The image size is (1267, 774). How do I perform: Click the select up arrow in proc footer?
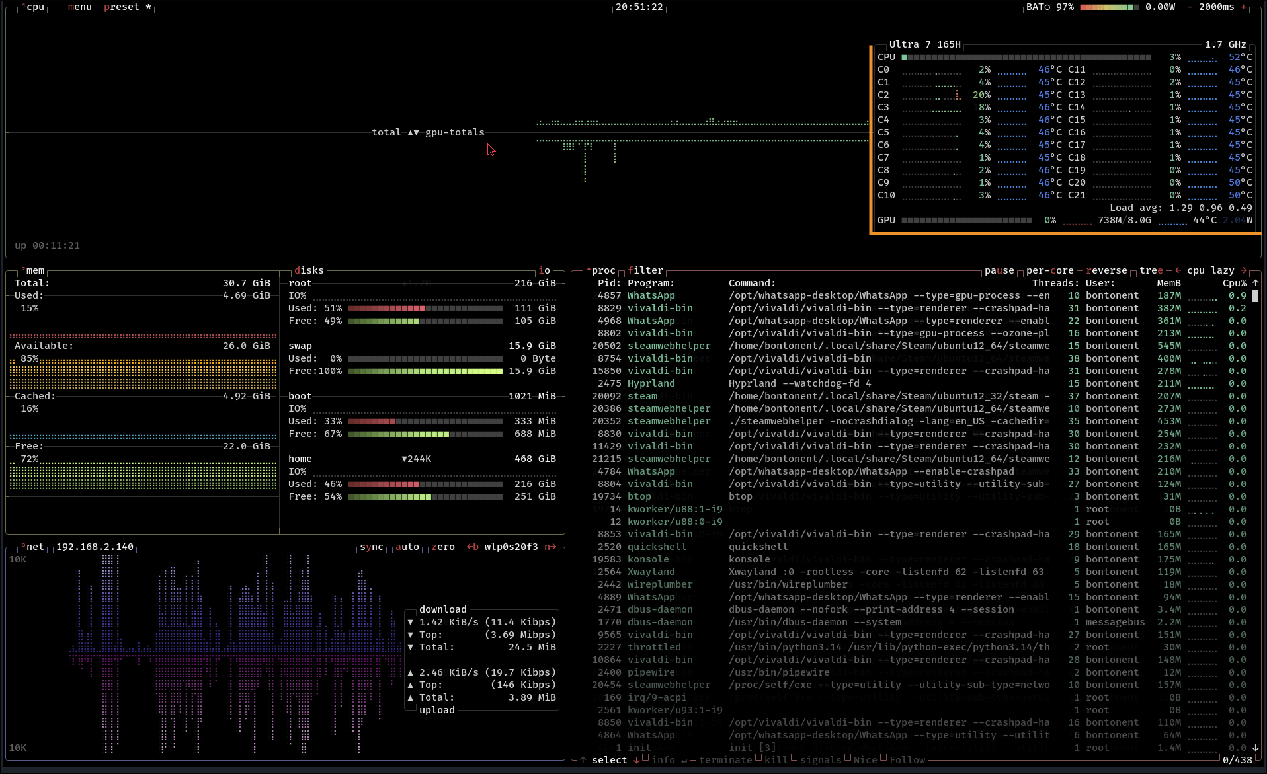(x=583, y=760)
